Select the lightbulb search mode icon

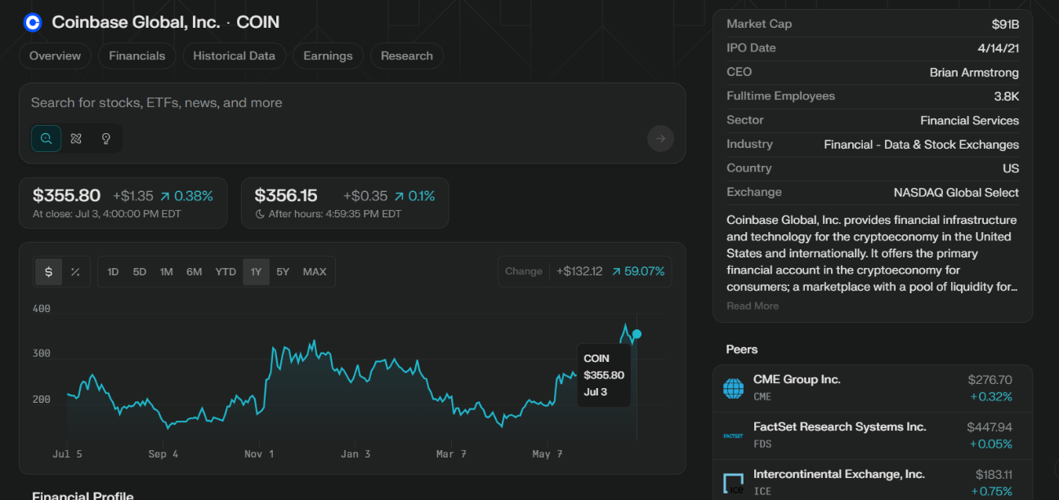point(105,138)
